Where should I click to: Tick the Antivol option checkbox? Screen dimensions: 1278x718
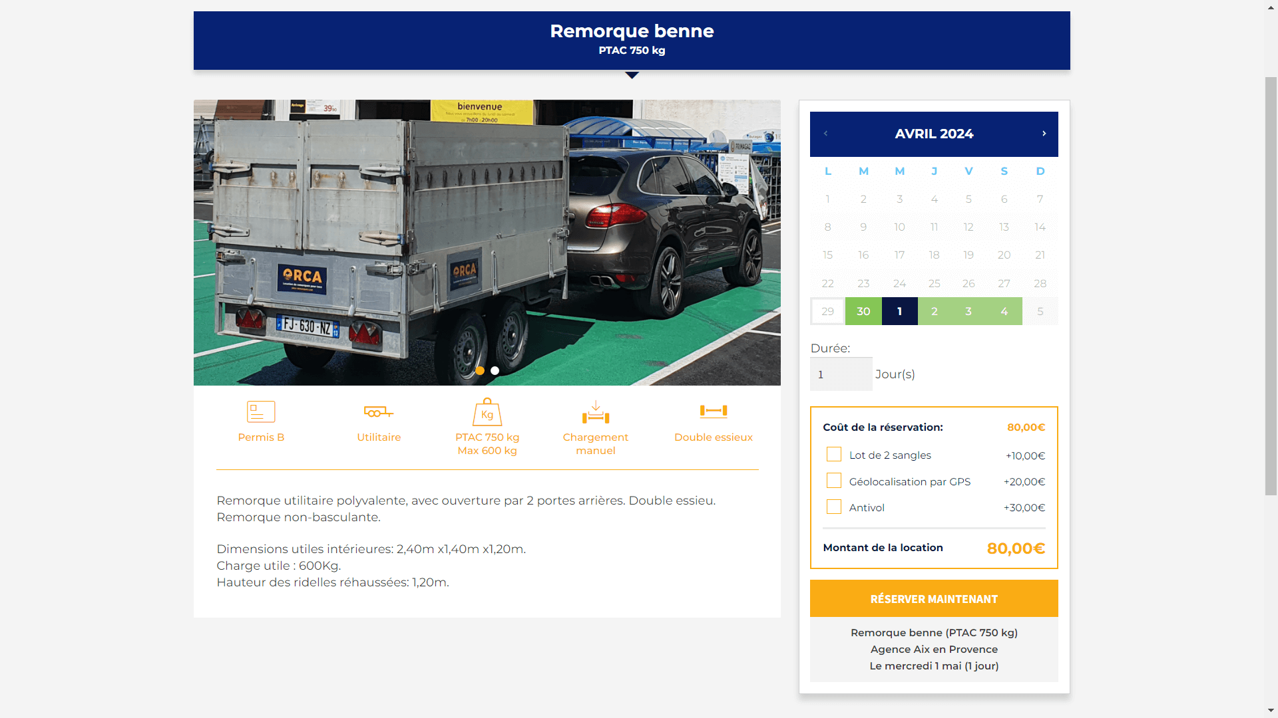833,507
